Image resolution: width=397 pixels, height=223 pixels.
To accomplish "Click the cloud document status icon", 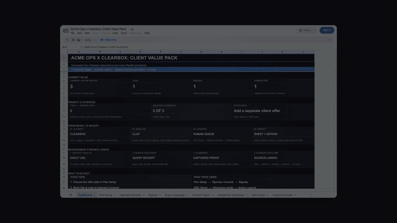I will click(132, 29).
